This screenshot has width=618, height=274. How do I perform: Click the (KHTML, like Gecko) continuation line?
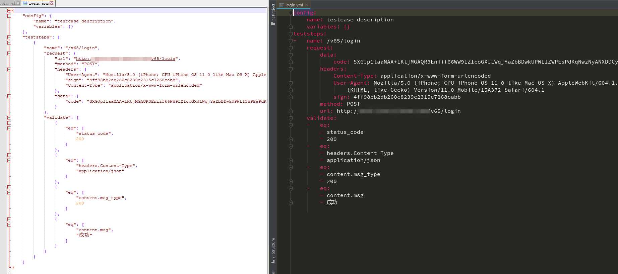pyautogui.click(x=446, y=90)
